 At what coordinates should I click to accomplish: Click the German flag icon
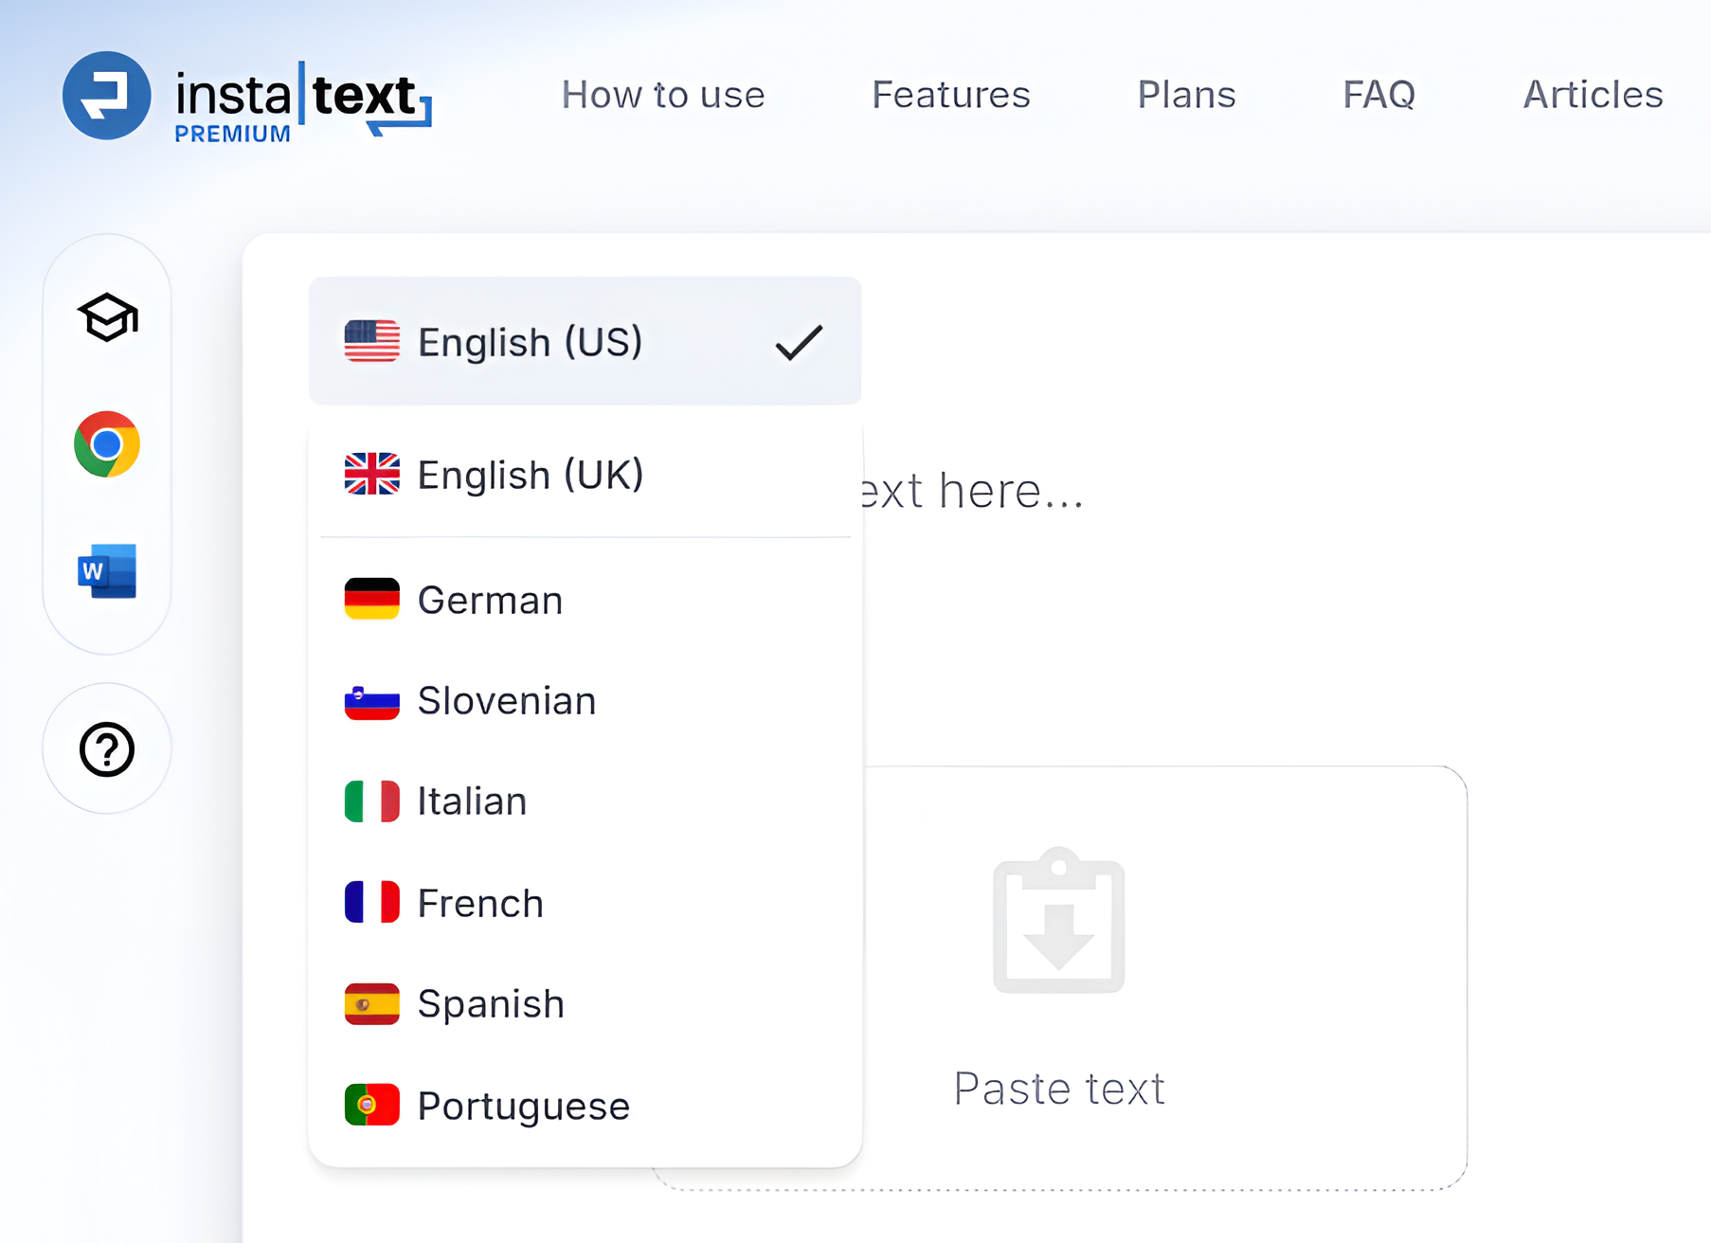click(372, 600)
